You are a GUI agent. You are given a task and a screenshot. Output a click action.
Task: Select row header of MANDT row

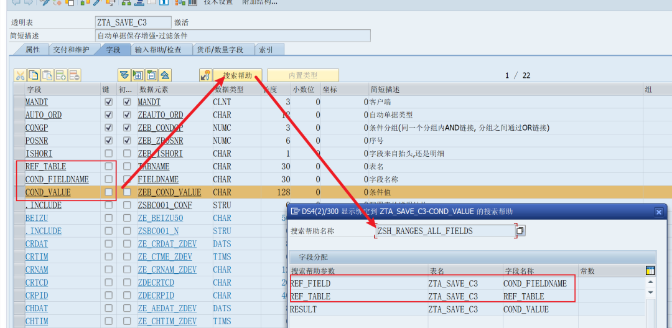point(19,102)
